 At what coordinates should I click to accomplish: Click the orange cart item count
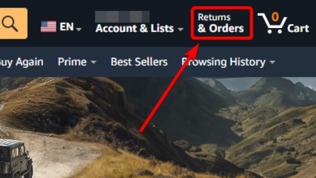(275, 17)
